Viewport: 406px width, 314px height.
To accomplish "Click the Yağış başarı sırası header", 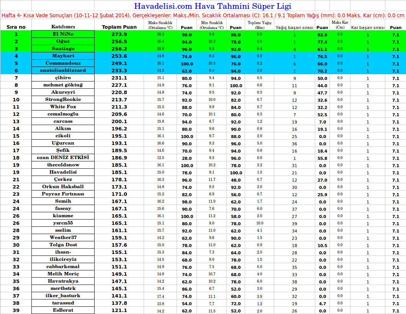I will (295, 28).
